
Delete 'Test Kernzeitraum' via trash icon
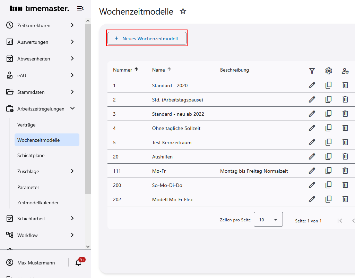coord(345,142)
